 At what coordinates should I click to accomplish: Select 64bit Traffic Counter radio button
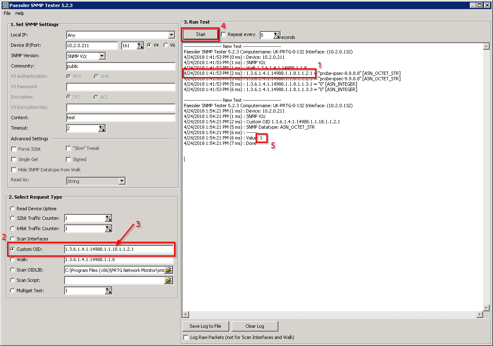12,228
